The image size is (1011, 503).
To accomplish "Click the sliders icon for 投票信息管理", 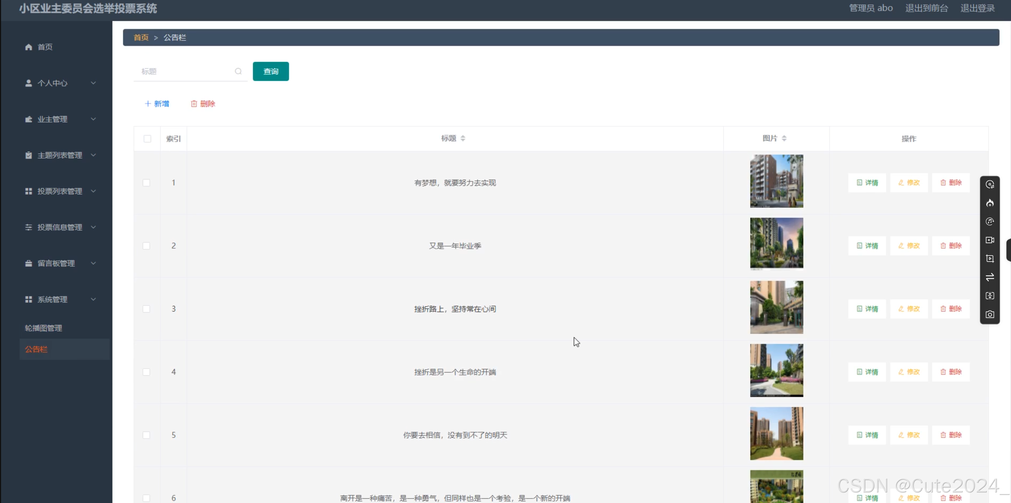I will [29, 228].
